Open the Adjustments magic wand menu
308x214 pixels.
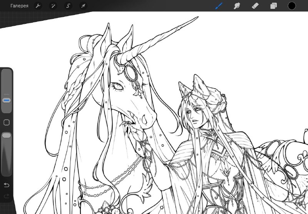[x=53, y=6]
